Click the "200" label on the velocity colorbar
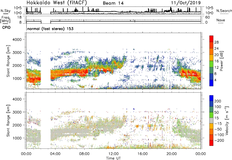This screenshot has height=160, width=232. tap(218, 101)
